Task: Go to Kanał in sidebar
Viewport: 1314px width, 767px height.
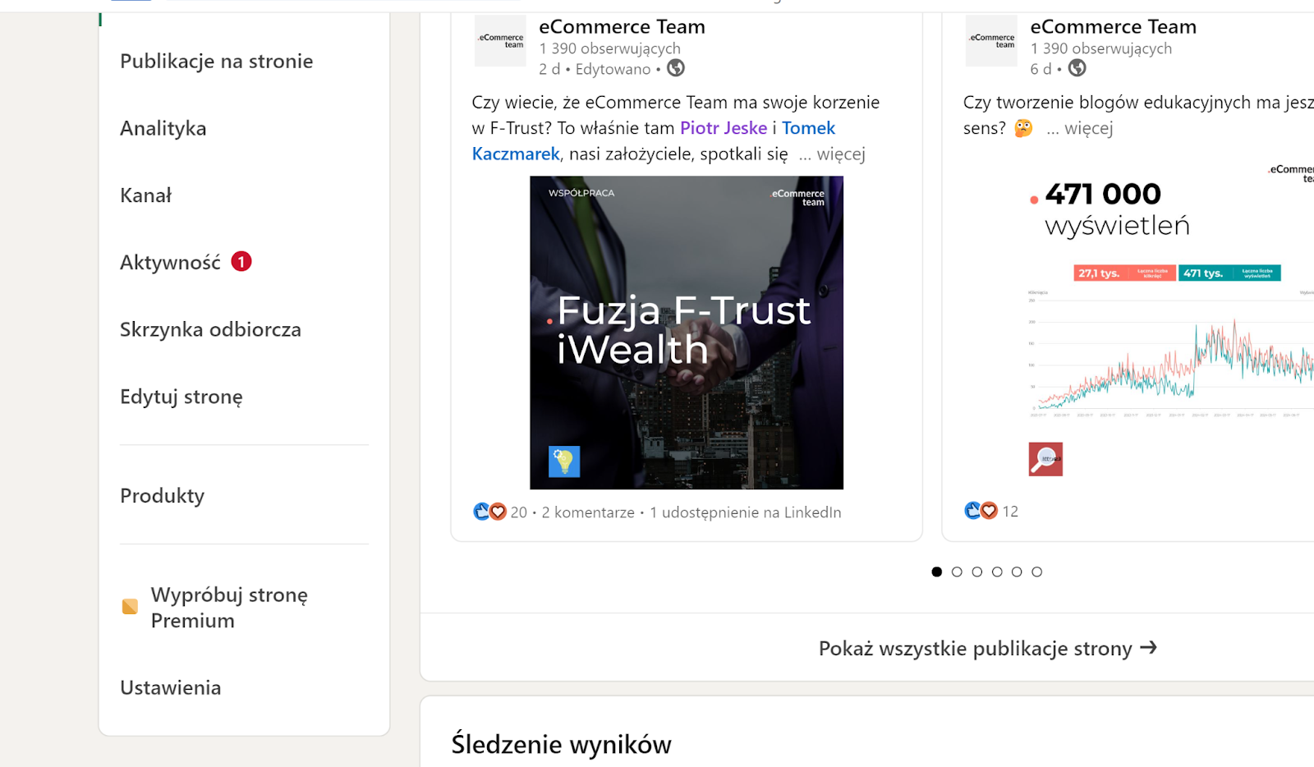Action: pyautogui.click(x=145, y=195)
